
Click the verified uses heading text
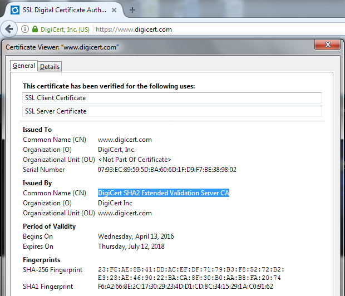tap(109, 86)
